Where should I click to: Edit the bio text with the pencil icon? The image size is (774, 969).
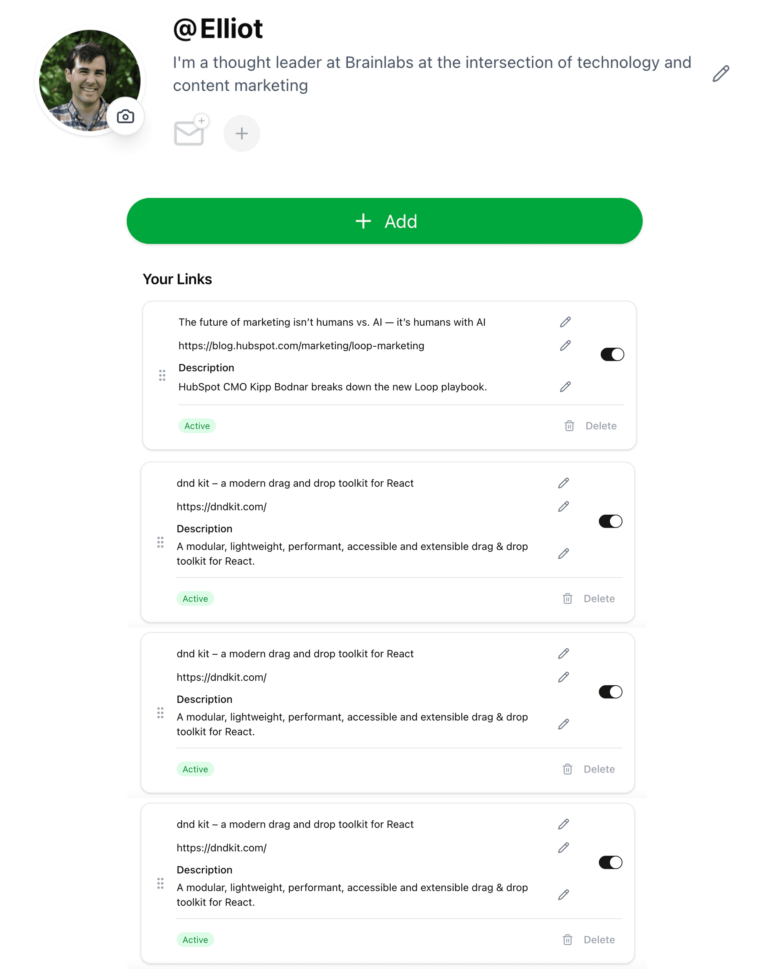point(721,73)
